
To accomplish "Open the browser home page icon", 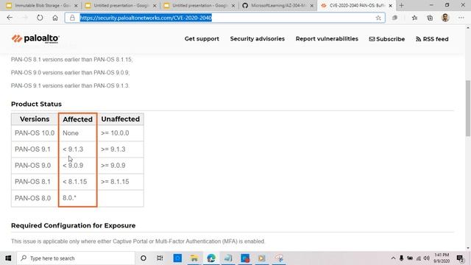I will [x=55, y=18].
